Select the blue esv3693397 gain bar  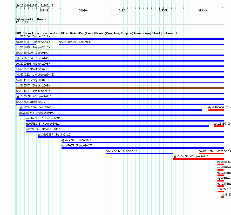[x=131, y=137]
